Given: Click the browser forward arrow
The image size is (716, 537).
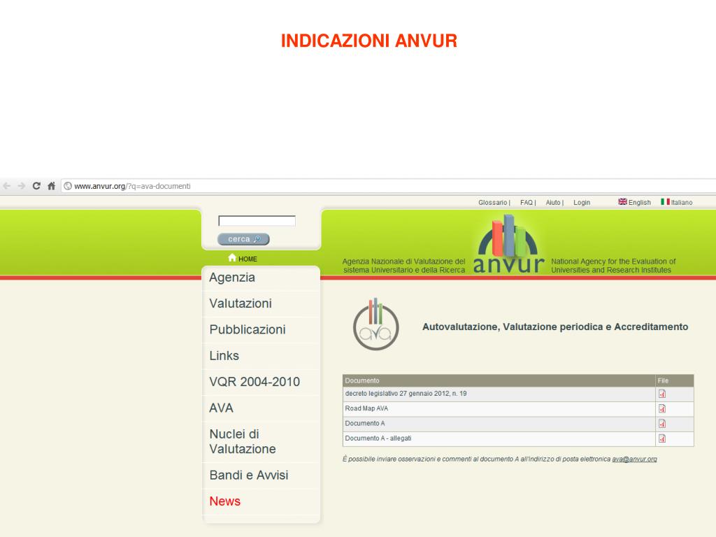Looking at the screenshot, I should (21, 186).
